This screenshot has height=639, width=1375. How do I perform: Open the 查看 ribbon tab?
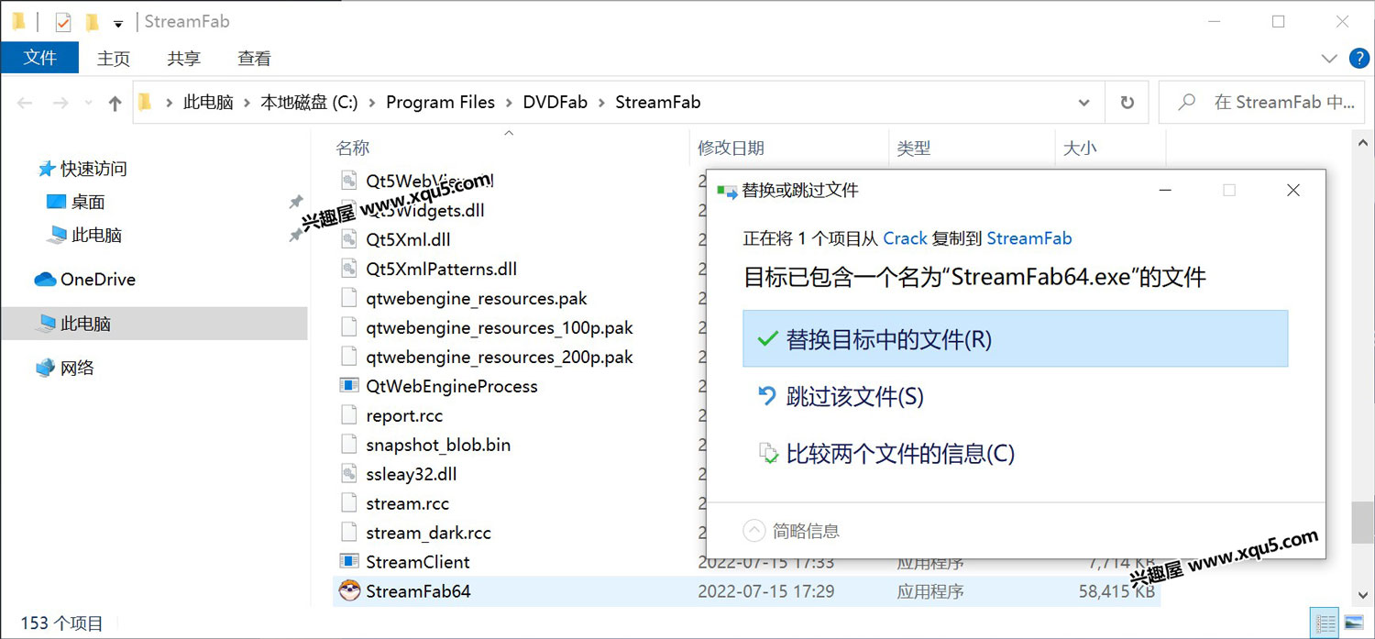click(x=254, y=58)
